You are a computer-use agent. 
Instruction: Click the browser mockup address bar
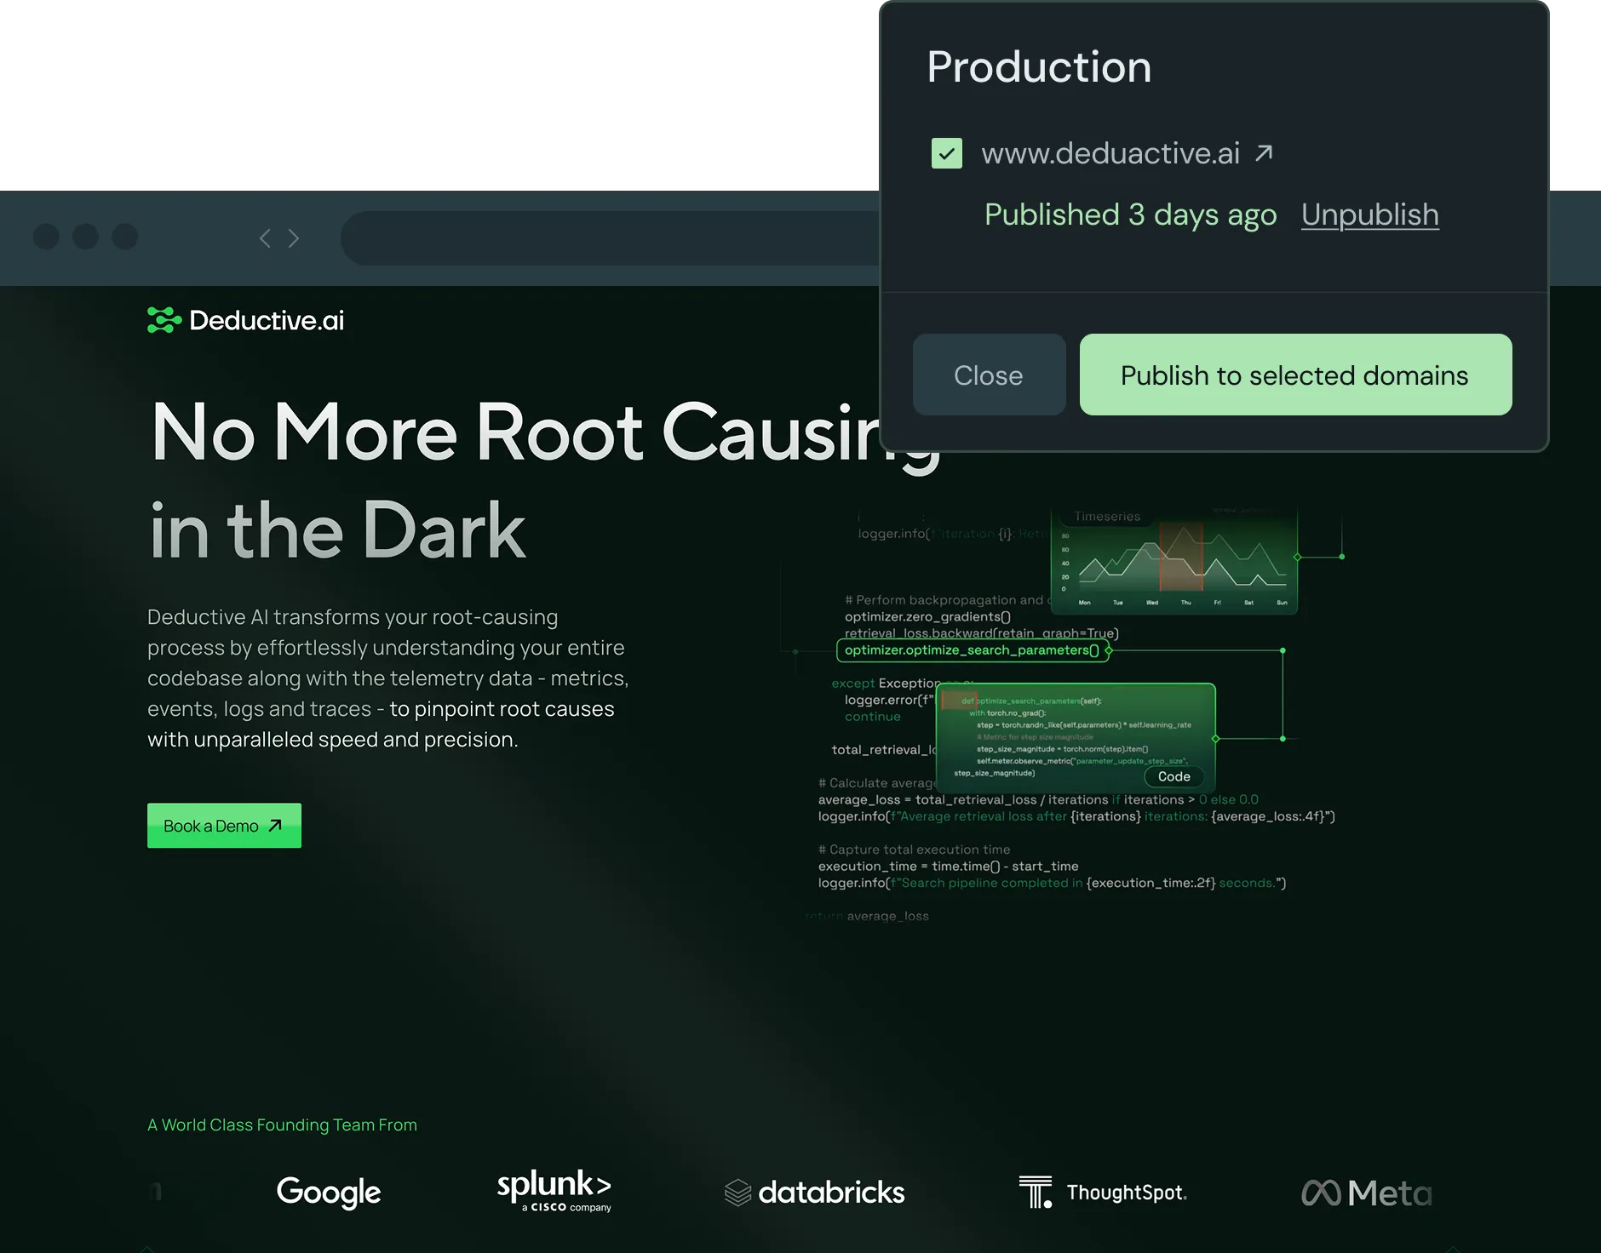pyautogui.click(x=610, y=238)
